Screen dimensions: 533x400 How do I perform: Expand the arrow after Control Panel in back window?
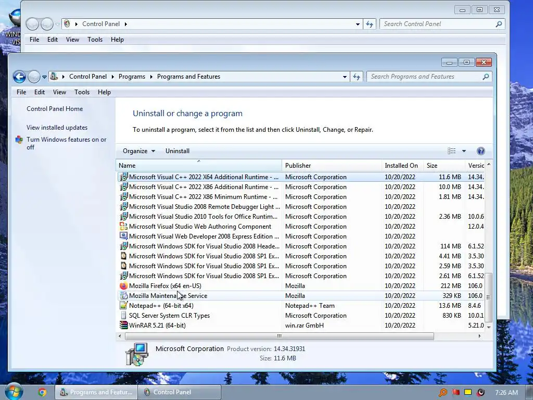tap(126, 24)
